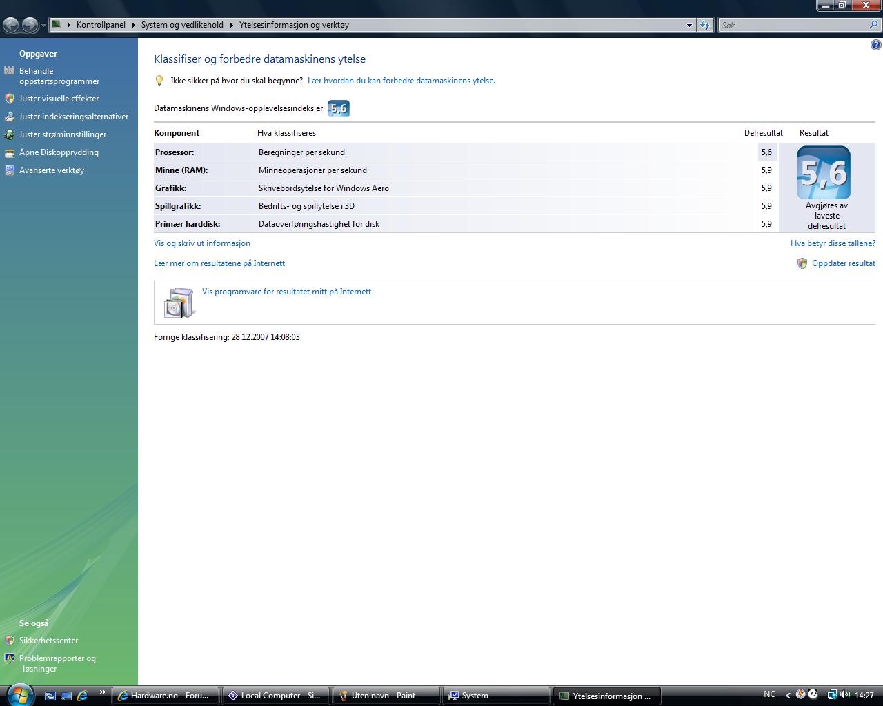This screenshot has height=706, width=883.
Task: Click the software box icon
Action: pyautogui.click(x=179, y=303)
